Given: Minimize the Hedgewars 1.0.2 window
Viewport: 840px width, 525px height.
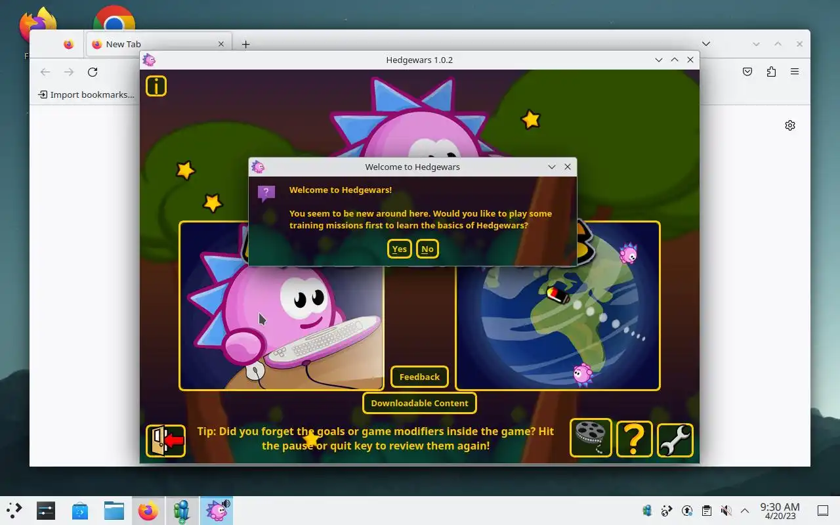Looking at the screenshot, I should tap(658, 60).
